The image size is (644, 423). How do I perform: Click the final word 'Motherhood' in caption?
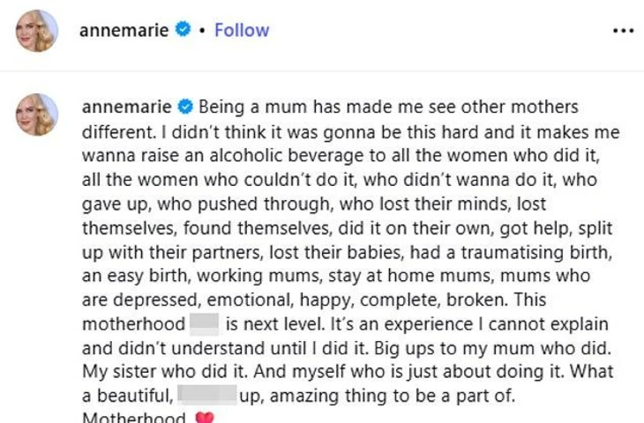click(x=132, y=418)
